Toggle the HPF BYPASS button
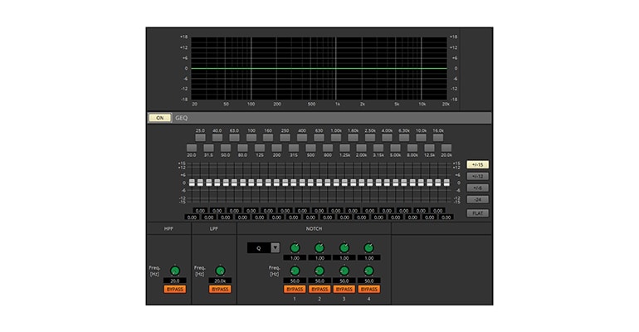 click(x=174, y=290)
